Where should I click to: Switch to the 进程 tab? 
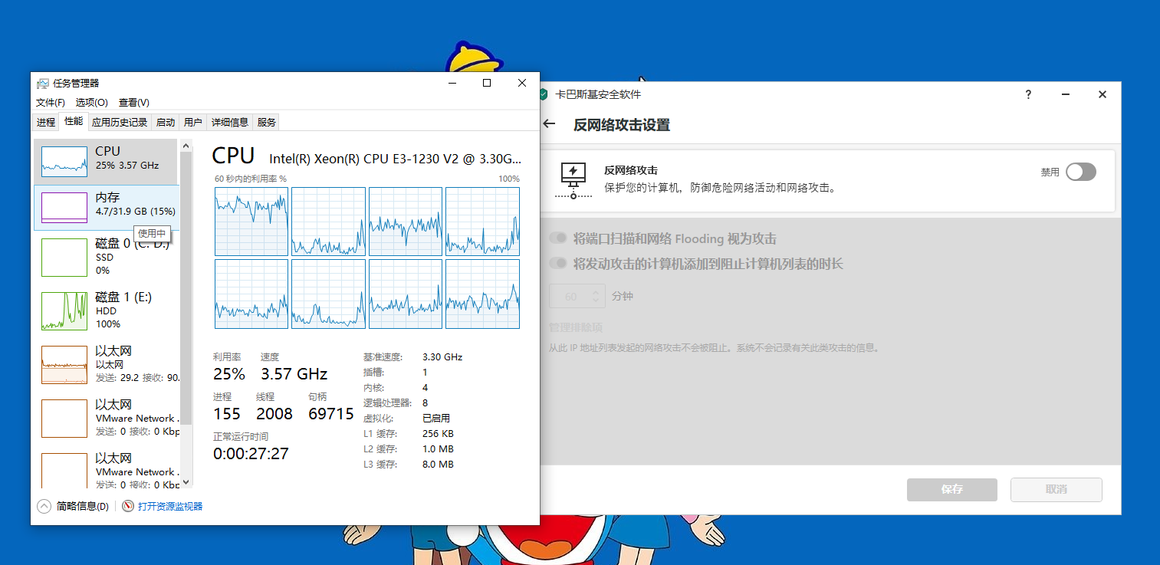click(46, 122)
